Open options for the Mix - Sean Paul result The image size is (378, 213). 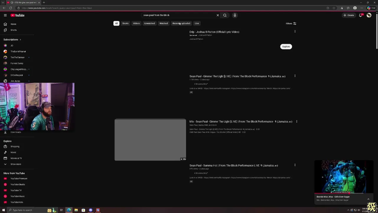tap(296, 121)
